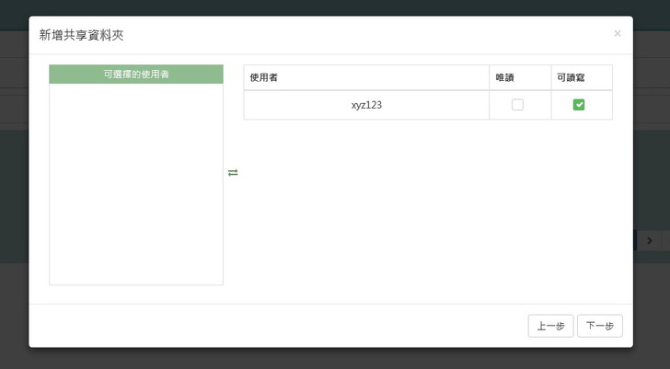Click the 上一步 button
This screenshot has width=670, height=369.
pos(550,326)
